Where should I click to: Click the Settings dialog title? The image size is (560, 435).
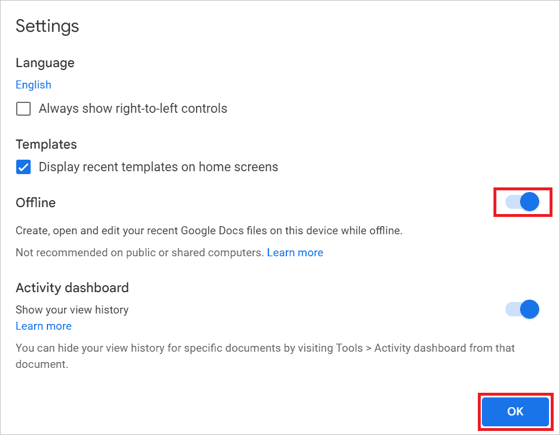tap(47, 26)
